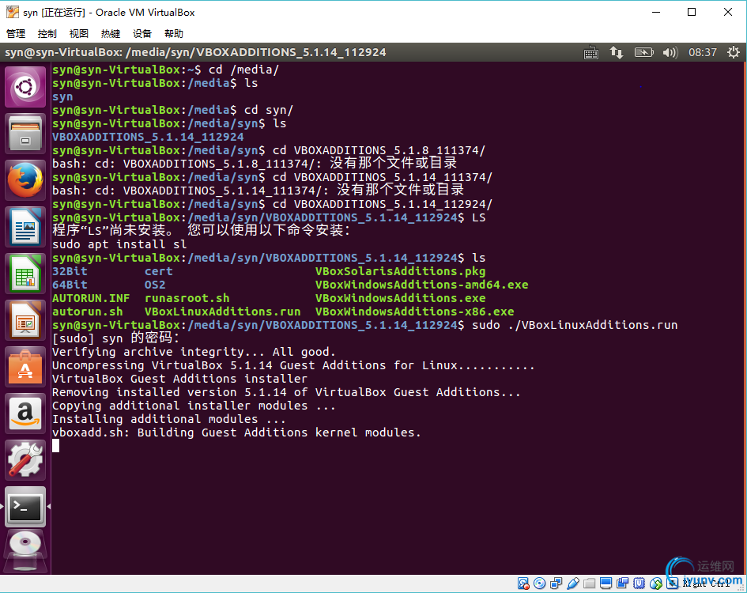Click the OS2 directory name
The image size is (747, 593).
pyautogui.click(x=155, y=285)
